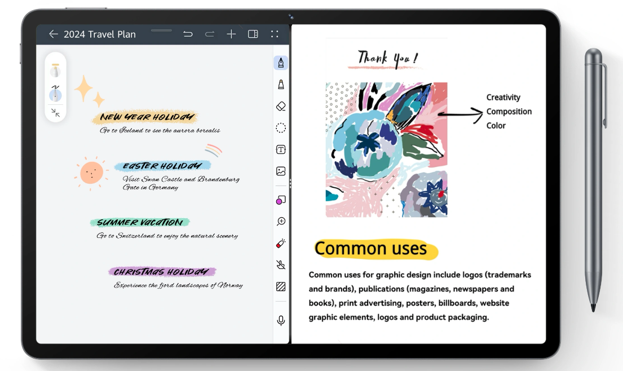This screenshot has height=371, width=623.
Task: Open the shapes tool
Action: click(281, 200)
